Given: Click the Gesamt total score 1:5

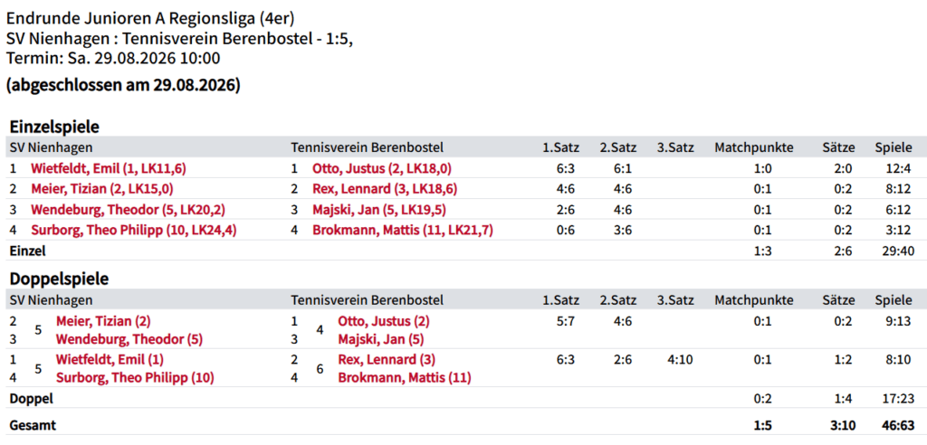Looking at the screenshot, I should coord(762,425).
